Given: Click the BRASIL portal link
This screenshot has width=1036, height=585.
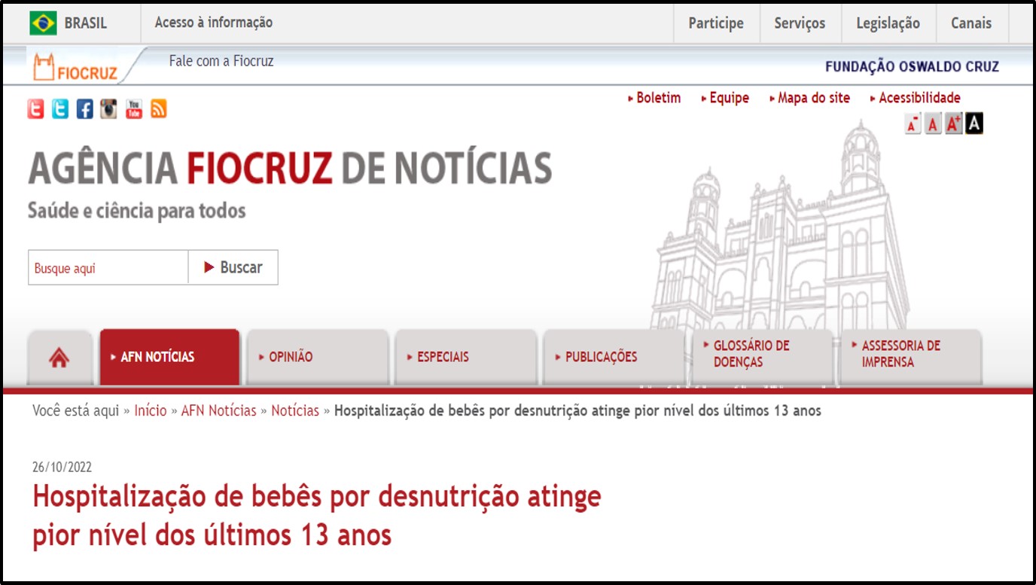Looking at the screenshot, I should (86, 23).
